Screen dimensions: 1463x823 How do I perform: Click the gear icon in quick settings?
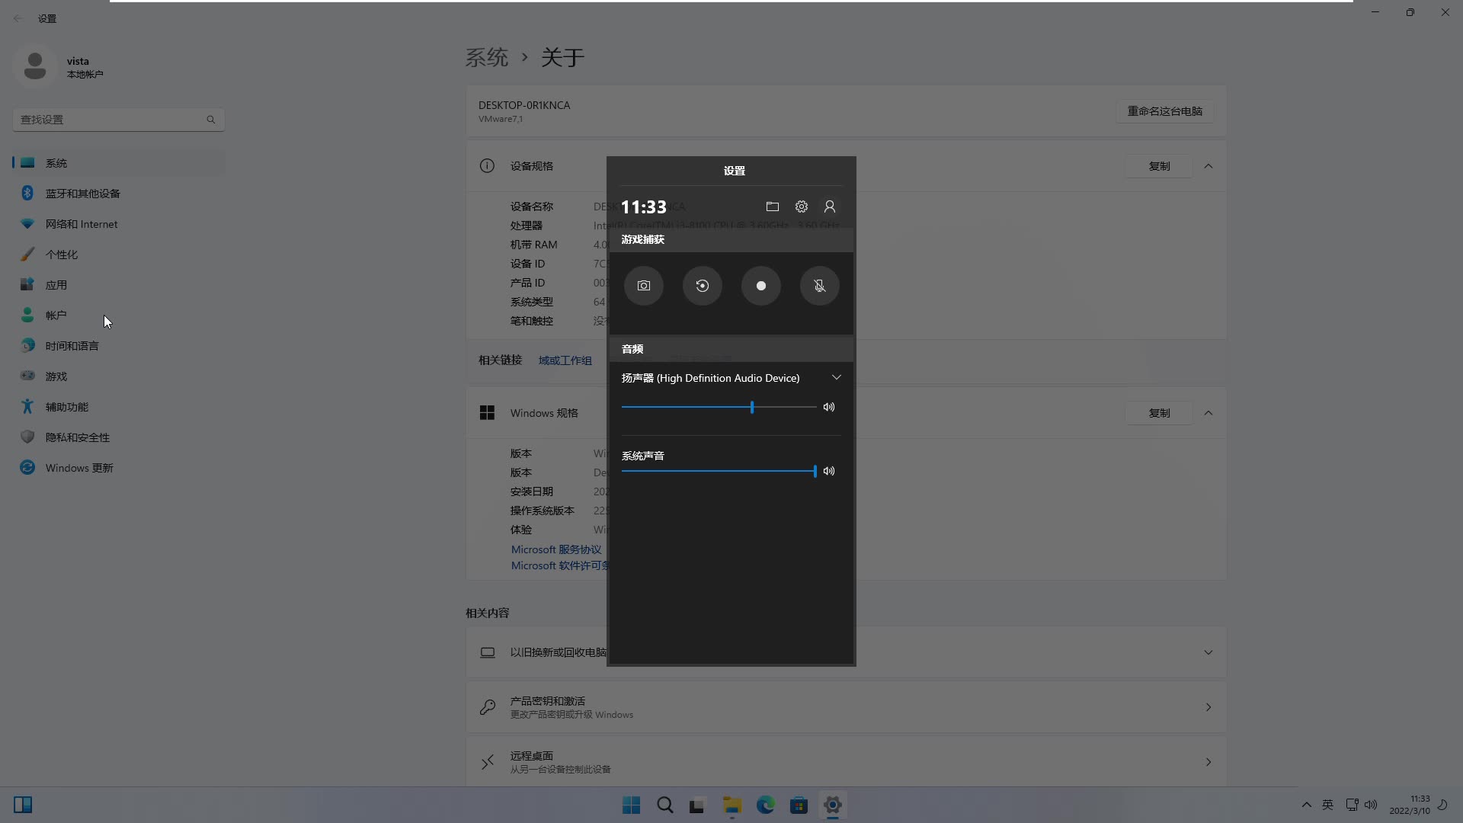(802, 206)
